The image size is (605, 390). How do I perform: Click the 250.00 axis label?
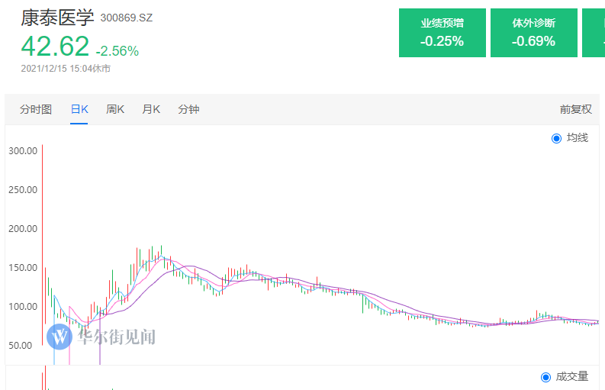(x=23, y=190)
